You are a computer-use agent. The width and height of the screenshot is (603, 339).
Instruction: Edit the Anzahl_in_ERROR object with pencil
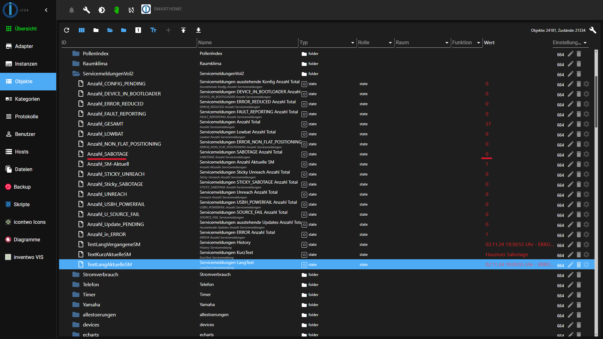571,234
